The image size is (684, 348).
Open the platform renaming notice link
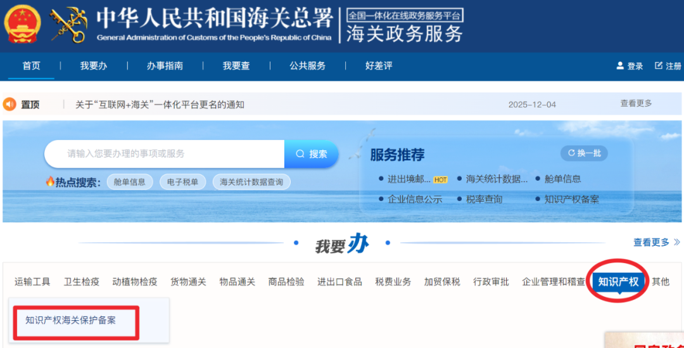tap(160, 105)
